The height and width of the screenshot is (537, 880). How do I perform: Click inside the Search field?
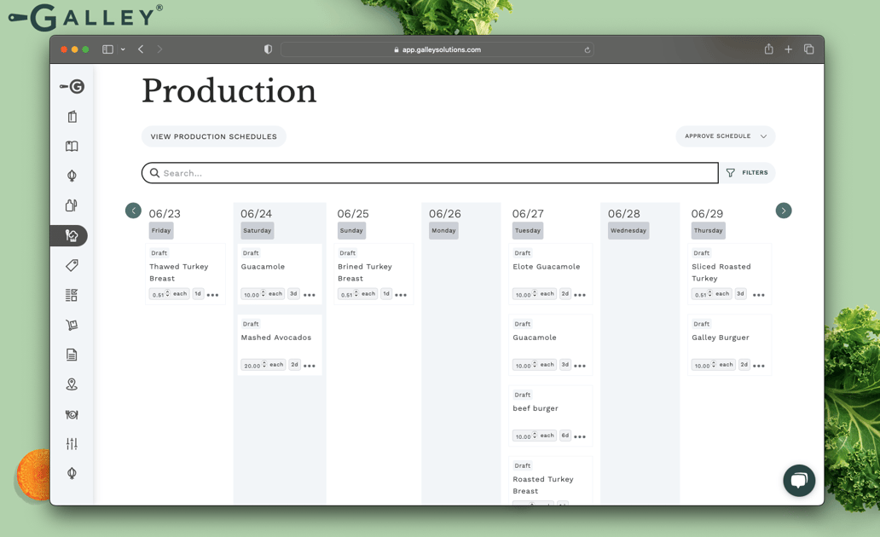(x=426, y=172)
